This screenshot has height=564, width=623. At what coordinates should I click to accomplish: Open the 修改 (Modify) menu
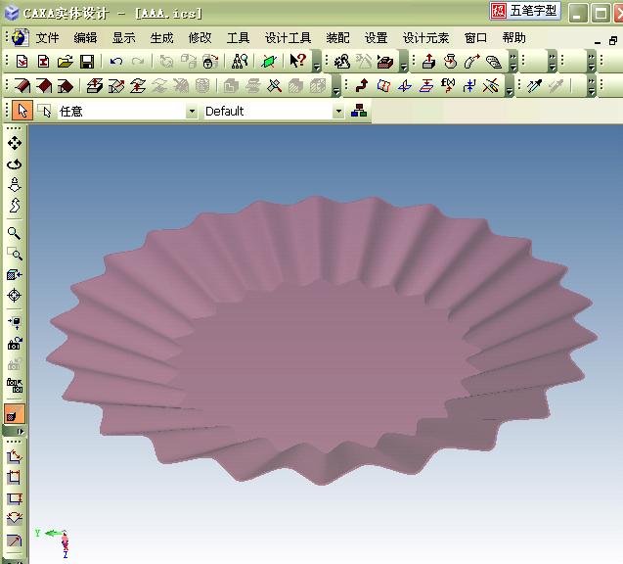point(200,38)
